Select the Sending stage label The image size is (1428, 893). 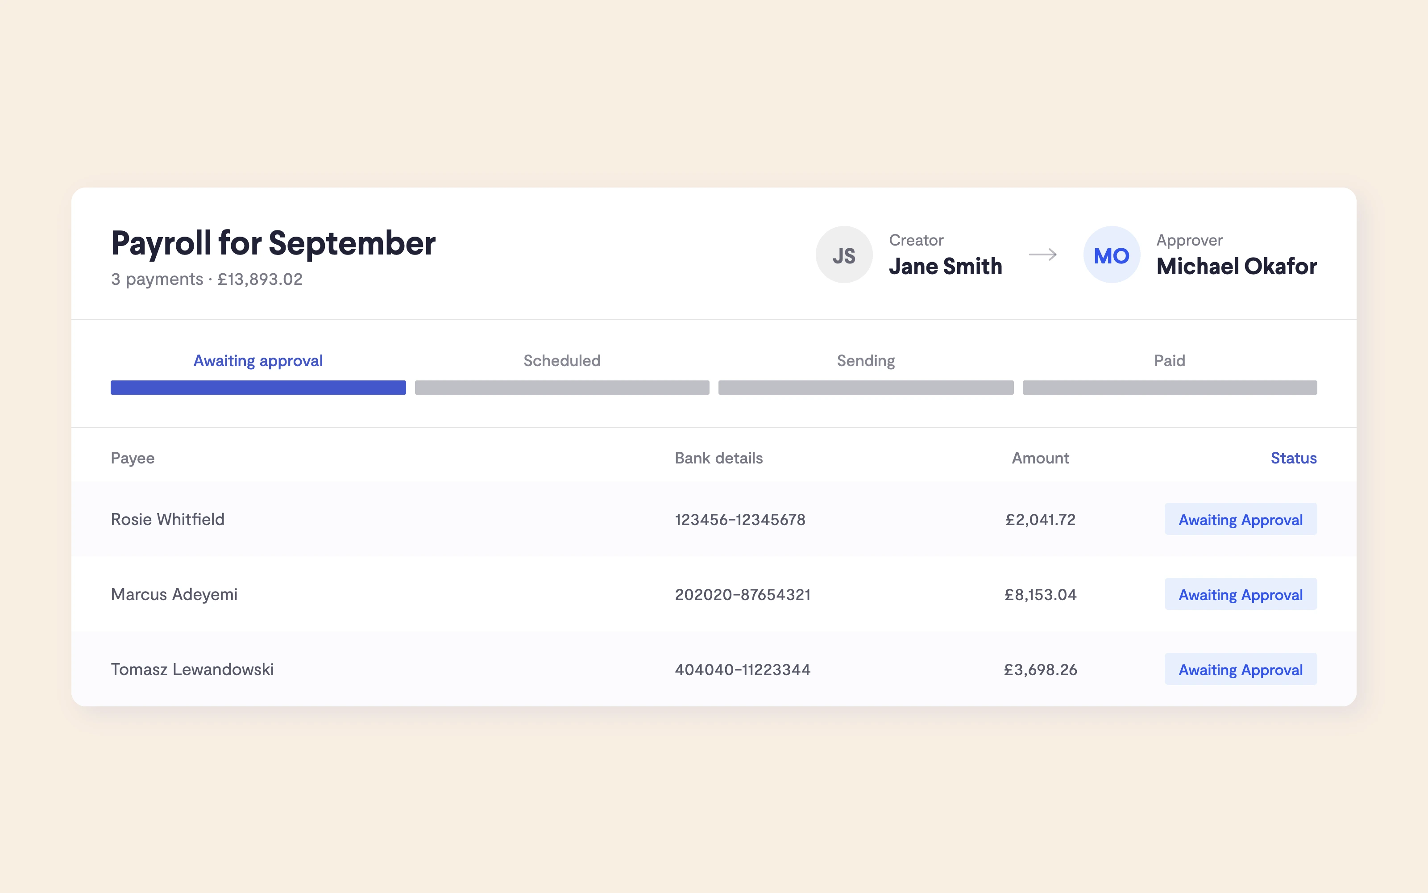(866, 361)
